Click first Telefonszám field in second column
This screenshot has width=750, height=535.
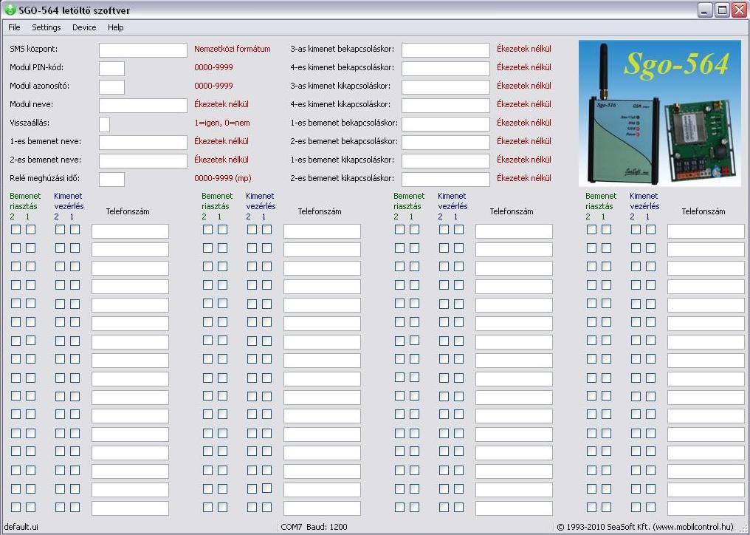click(x=322, y=231)
